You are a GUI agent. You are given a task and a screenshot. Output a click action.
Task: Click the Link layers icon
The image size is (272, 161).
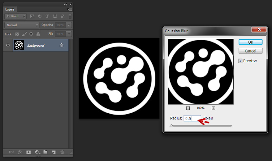[11, 152]
